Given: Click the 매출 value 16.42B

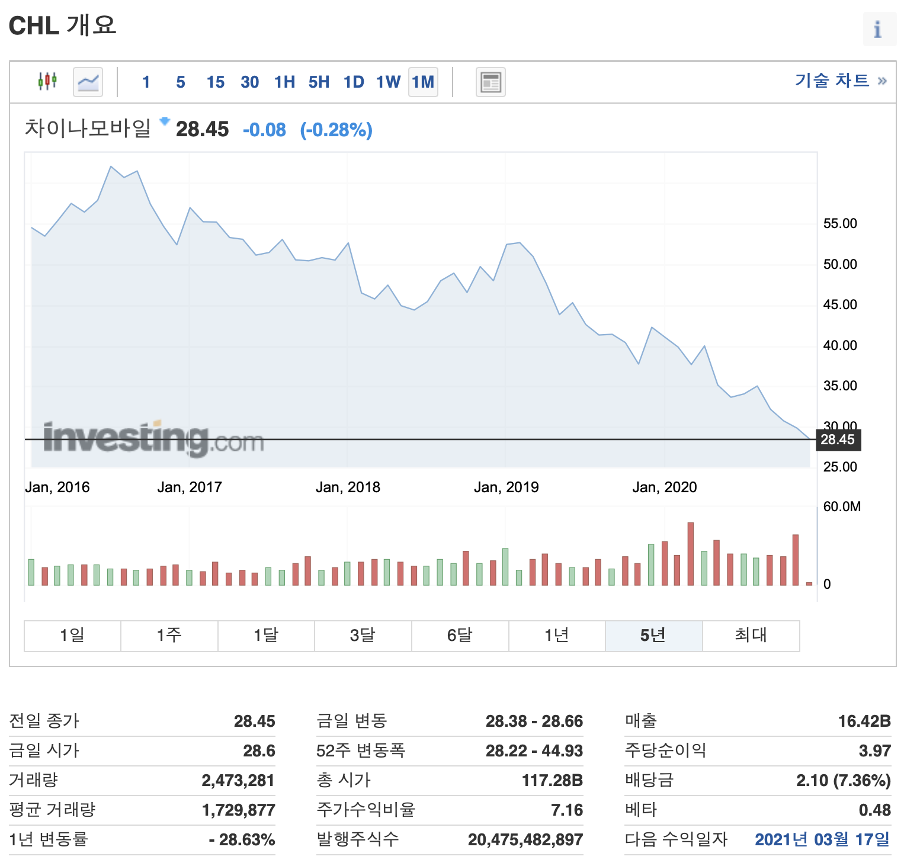Looking at the screenshot, I should coord(864,721).
